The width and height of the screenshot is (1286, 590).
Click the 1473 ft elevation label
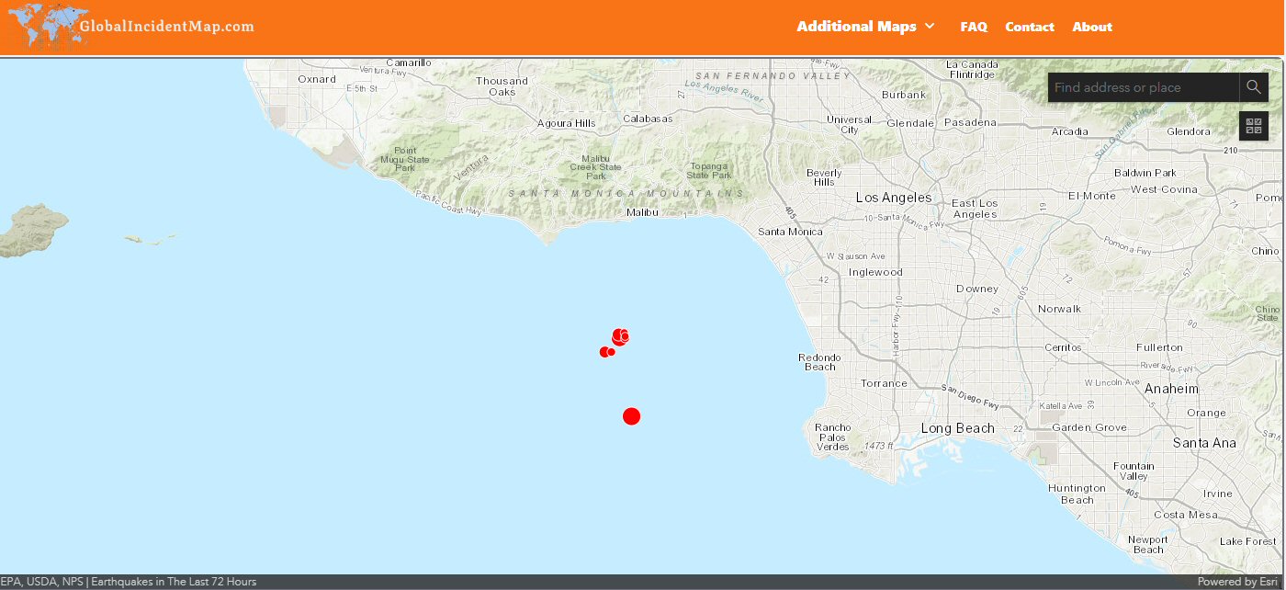pyautogui.click(x=880, y=446)
